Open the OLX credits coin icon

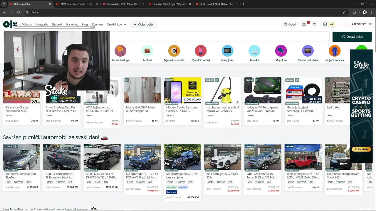click(x=325, y=24)
